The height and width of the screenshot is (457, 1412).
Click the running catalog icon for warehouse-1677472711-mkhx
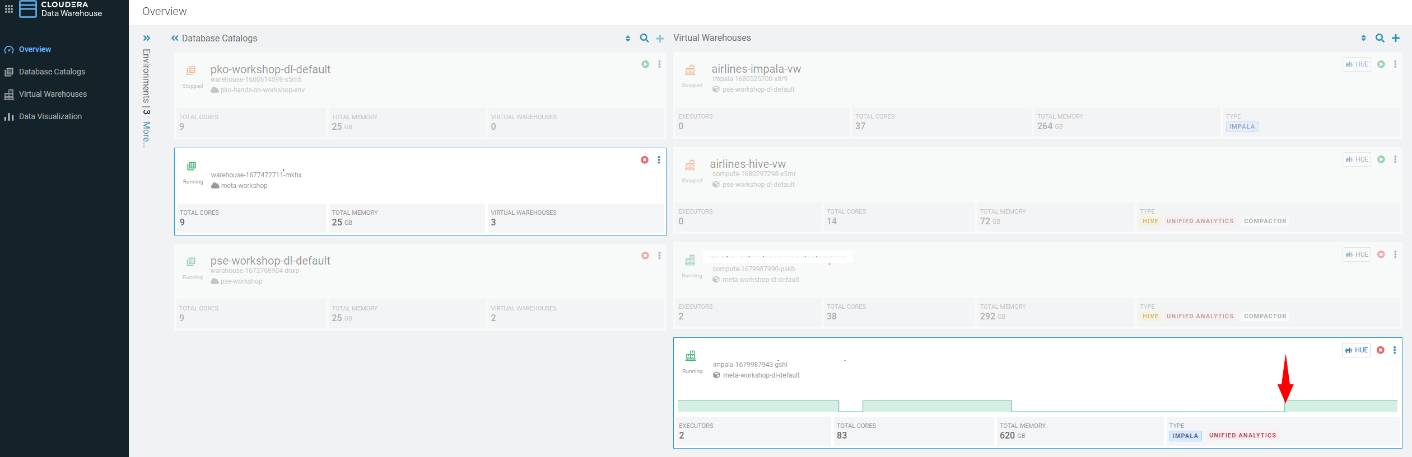click(192, 166)
